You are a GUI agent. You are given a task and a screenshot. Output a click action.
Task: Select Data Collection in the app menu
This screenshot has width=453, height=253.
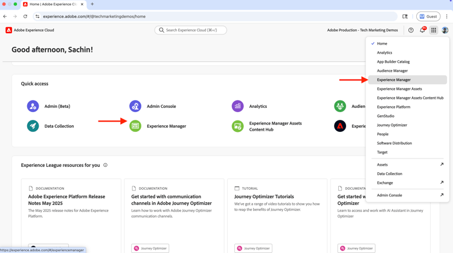click(x=407, y=173)
